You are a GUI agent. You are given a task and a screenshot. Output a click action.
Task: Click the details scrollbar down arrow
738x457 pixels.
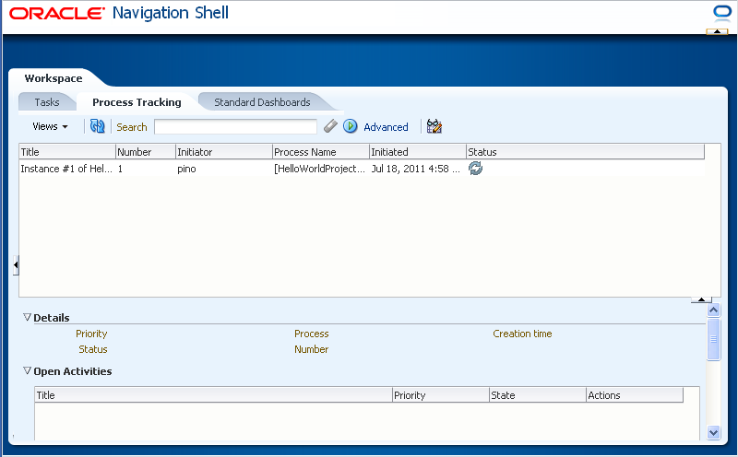(x=713, y=432)
